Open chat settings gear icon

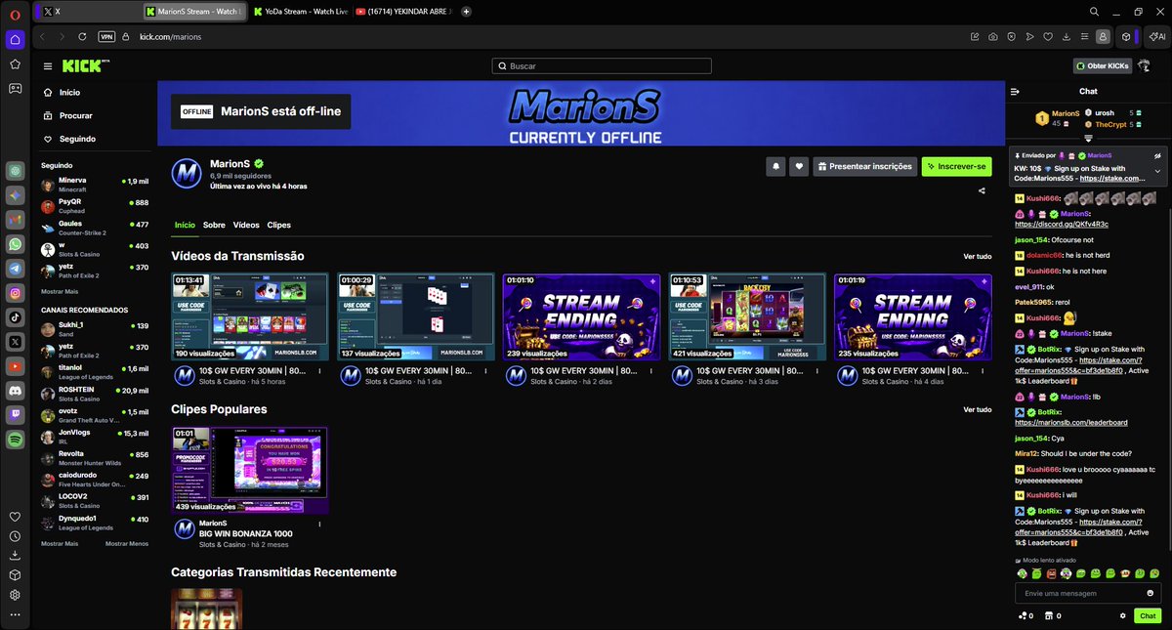tap(1122, 616)
